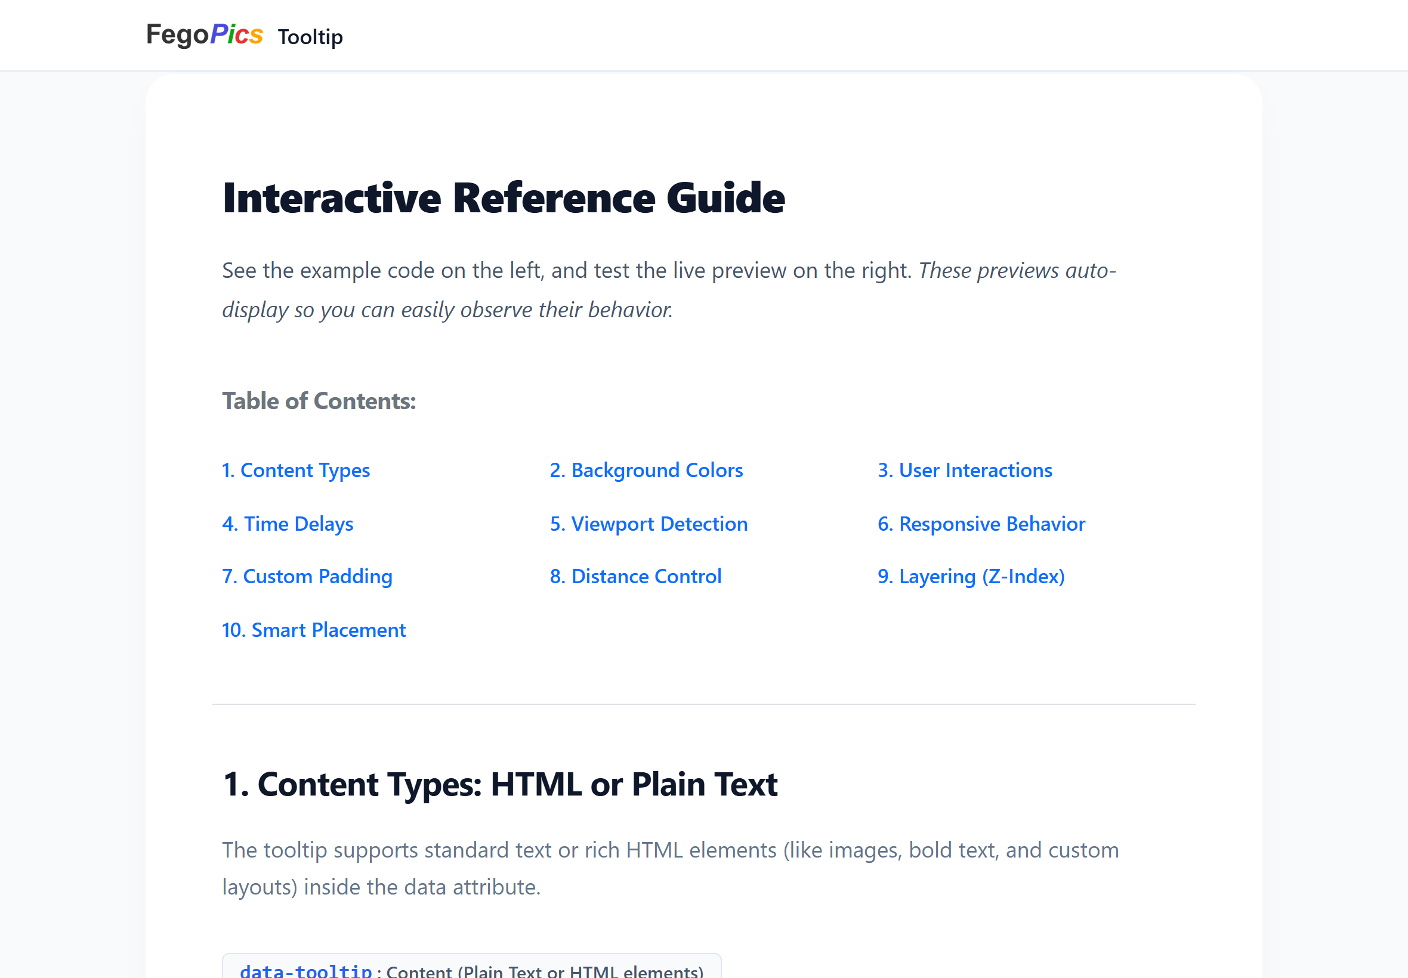The image size is (1408, 978).
Task: Click the Tooltip header label
Action: [310, 37]
